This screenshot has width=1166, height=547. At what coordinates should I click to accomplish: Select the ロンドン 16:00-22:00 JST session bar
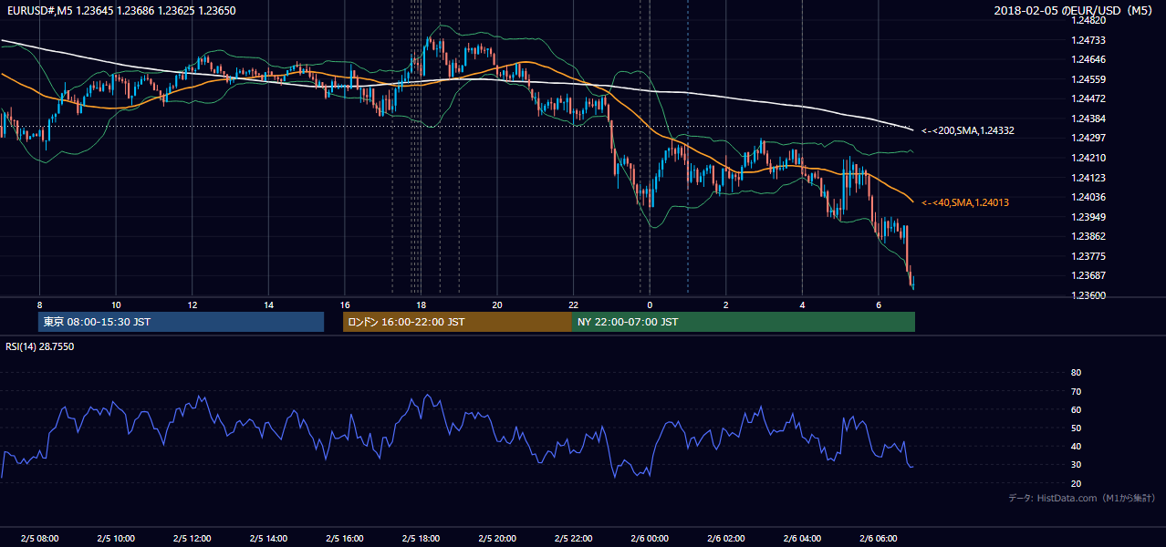pyautogui.click(x=457, y=322)
